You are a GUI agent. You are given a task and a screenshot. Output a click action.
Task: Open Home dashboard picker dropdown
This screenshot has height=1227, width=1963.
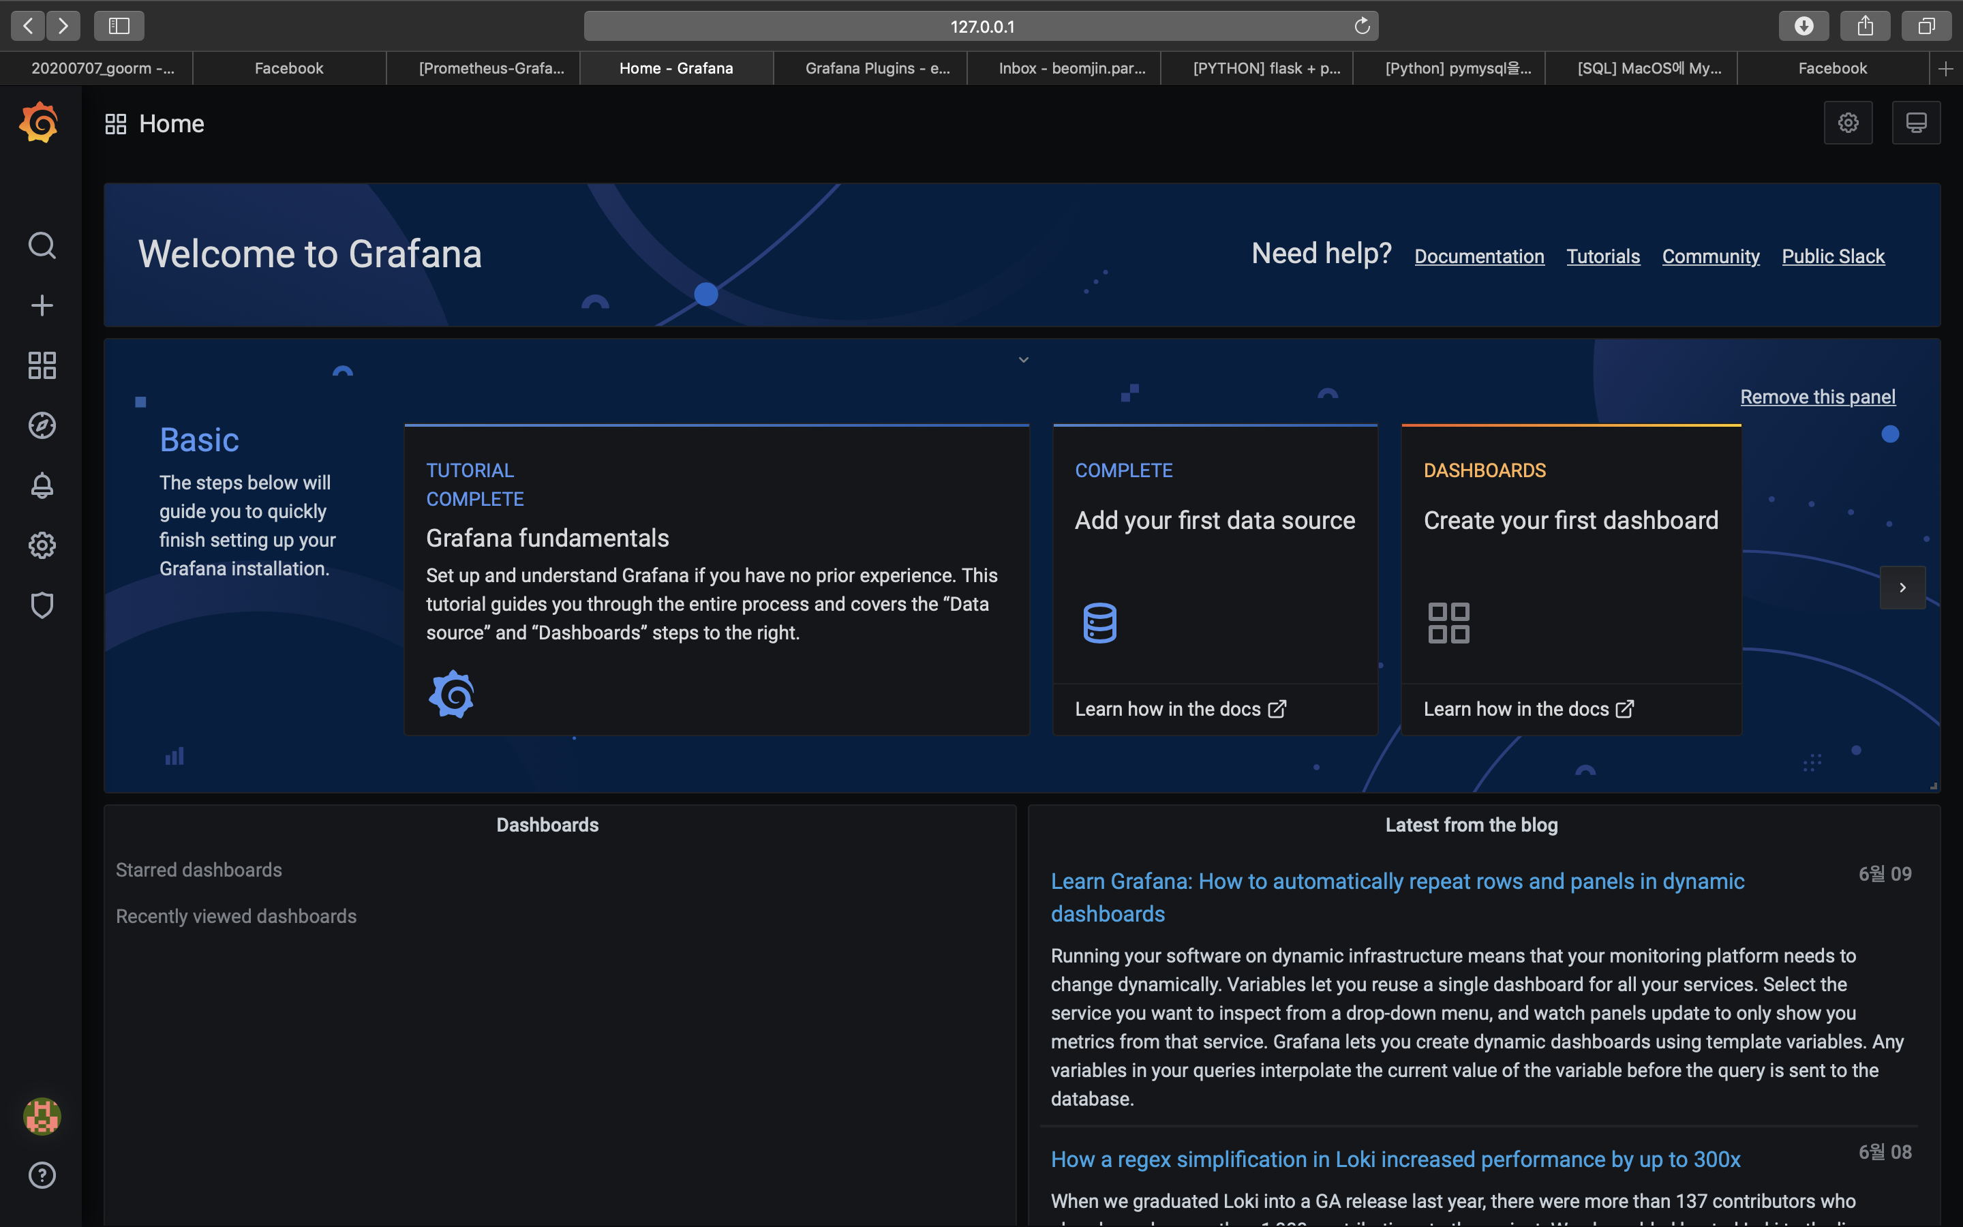pos(155,124)
